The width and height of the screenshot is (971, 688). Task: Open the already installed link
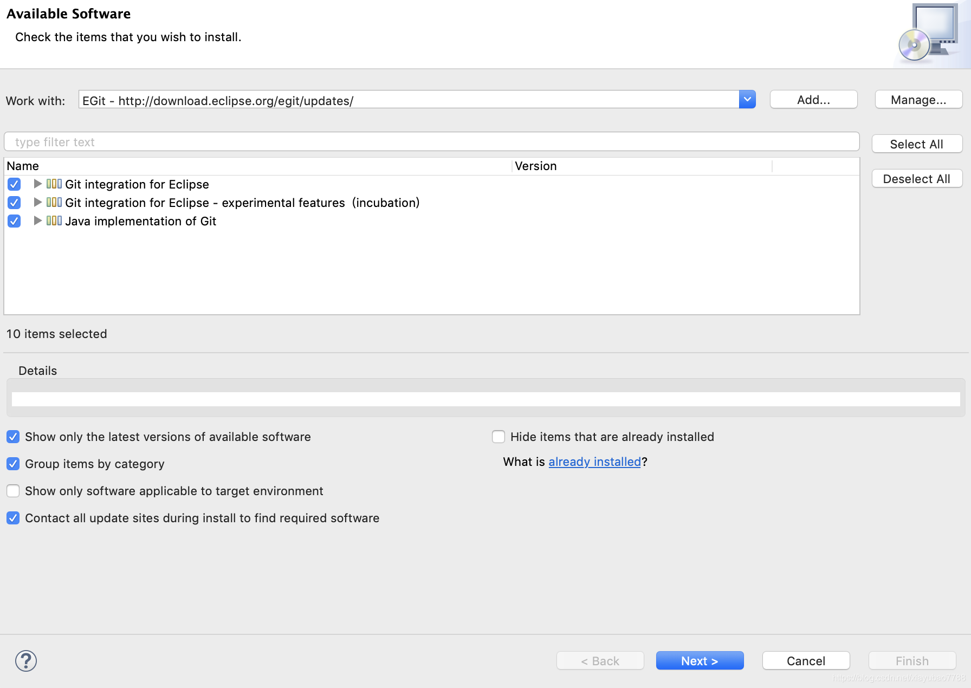[x=594, y=462]
